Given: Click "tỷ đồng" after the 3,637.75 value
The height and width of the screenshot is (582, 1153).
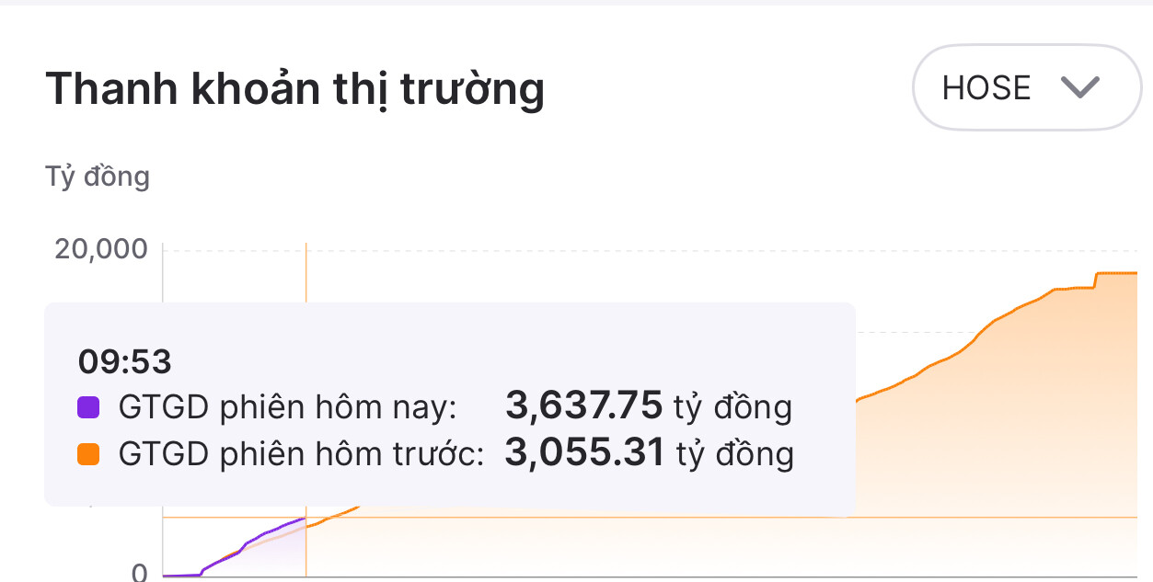Looking at the screenshot, I should pyautogui.click(x=733, y=405).
